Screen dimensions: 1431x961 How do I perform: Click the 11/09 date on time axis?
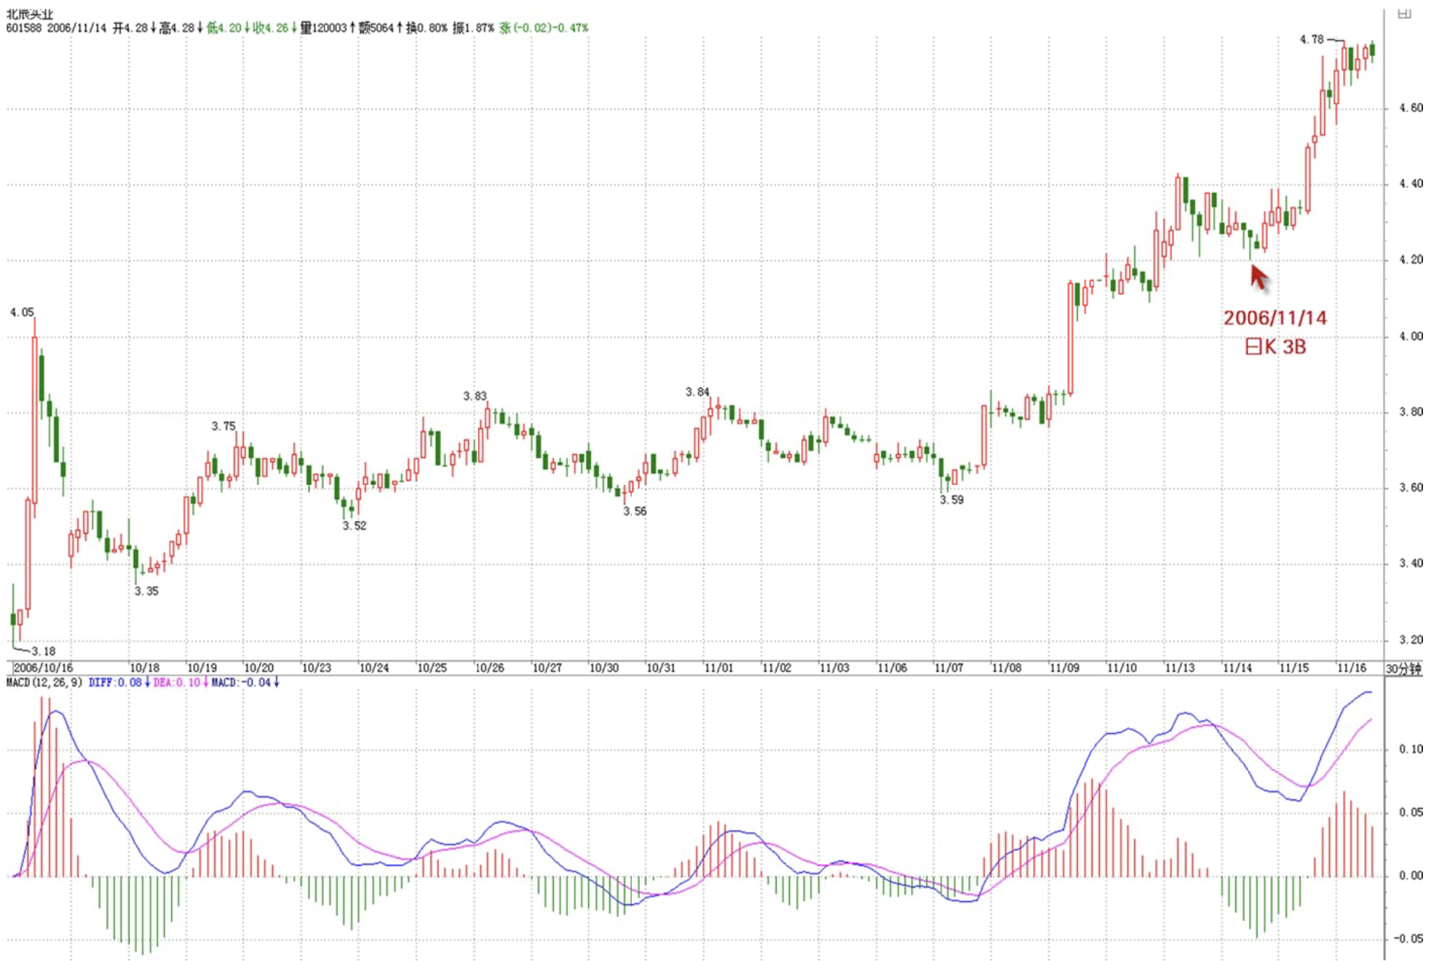(x=1063, y=668)
